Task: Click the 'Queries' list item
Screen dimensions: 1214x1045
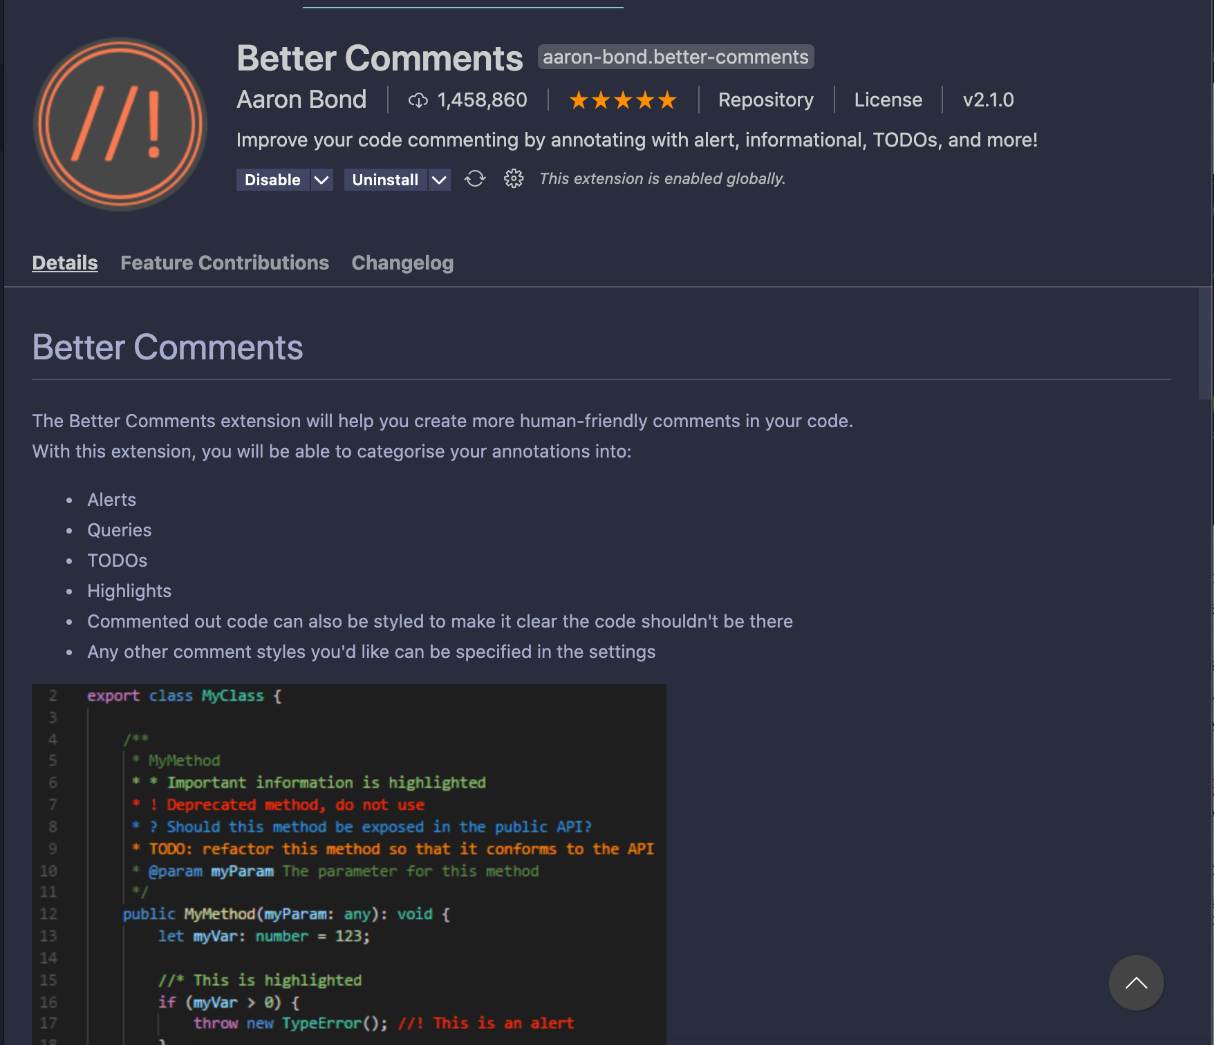Action: coord(120,530)
